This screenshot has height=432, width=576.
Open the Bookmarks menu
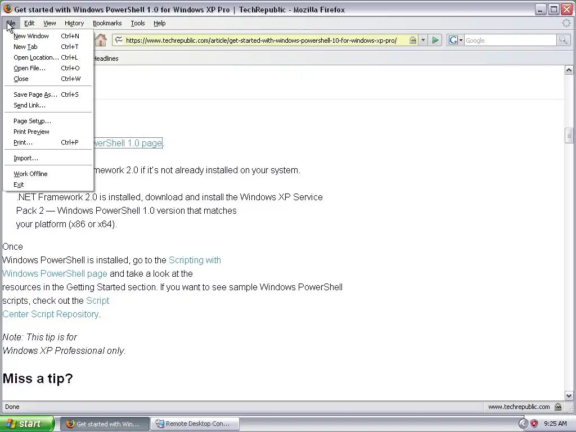(107, 23)
